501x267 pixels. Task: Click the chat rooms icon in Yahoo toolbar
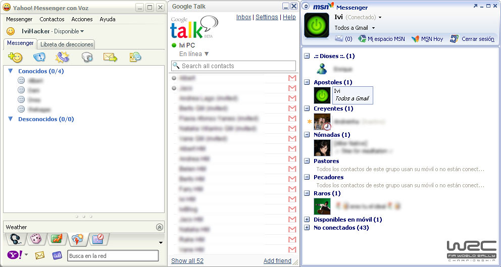(135, 57)
